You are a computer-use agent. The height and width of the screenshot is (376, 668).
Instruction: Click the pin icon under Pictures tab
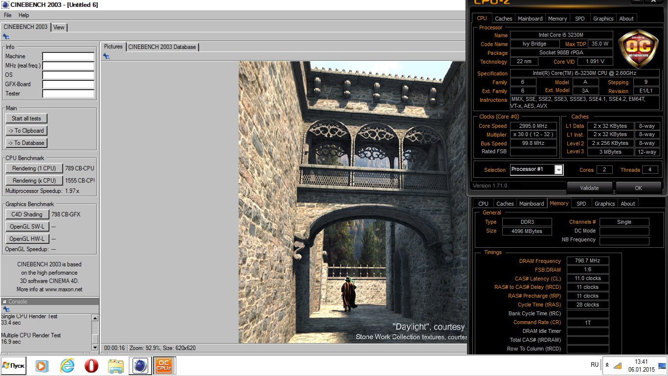tap(106, 56)
